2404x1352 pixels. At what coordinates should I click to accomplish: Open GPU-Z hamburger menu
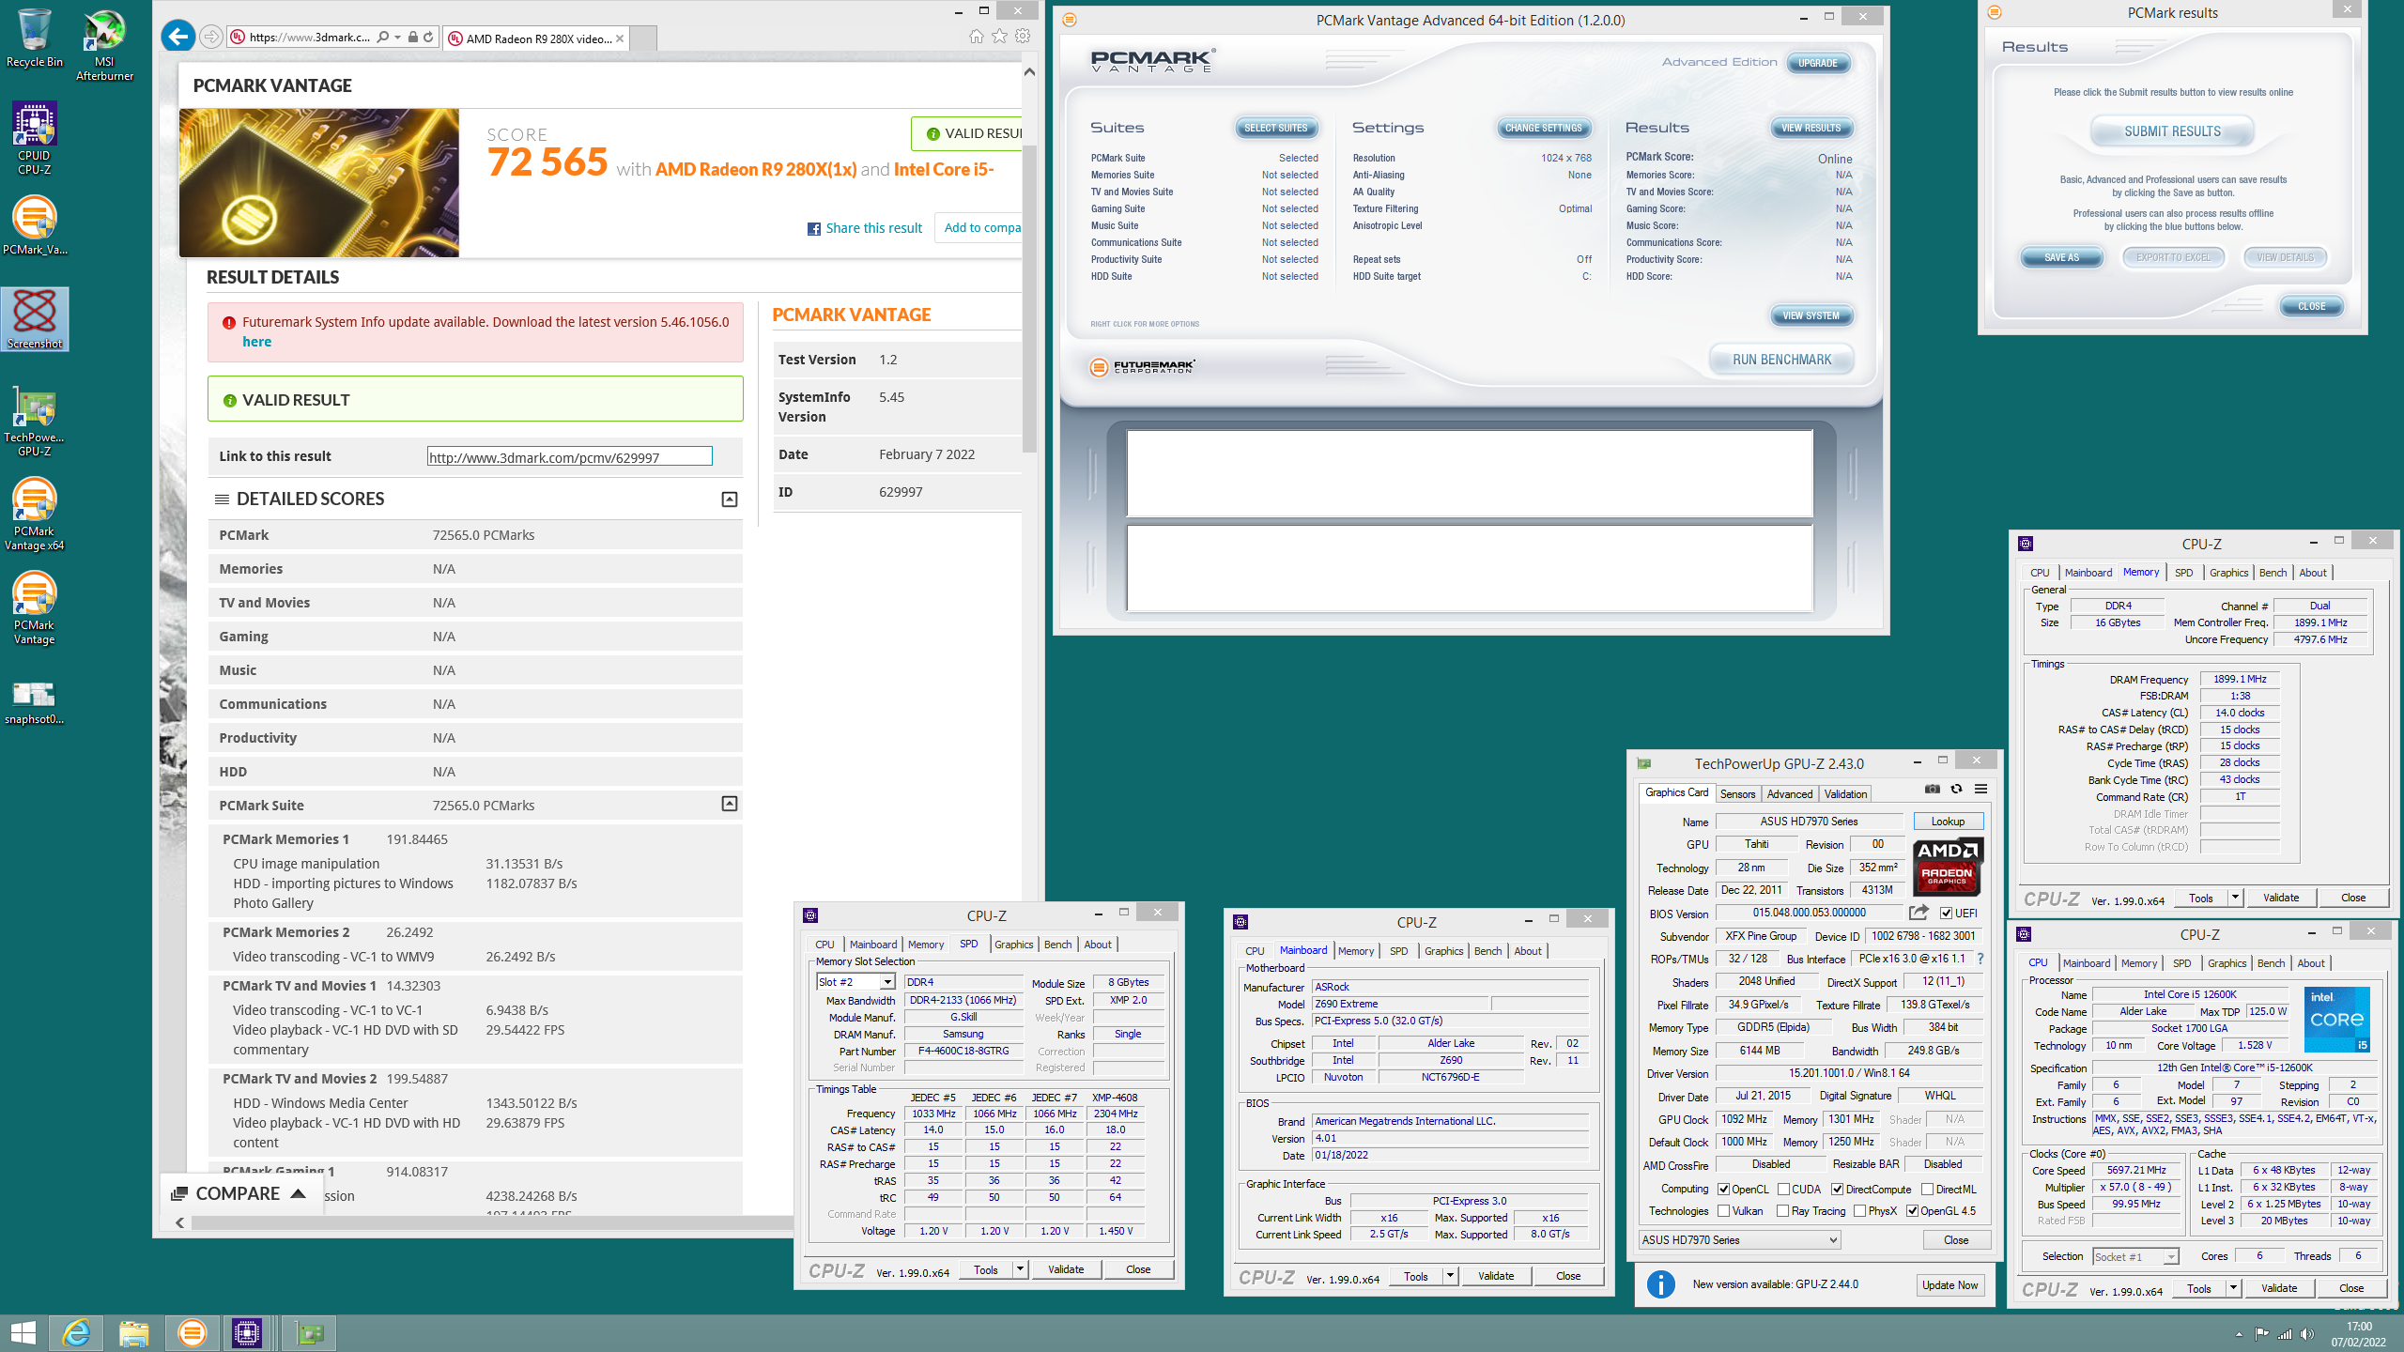coord(1980,789)
